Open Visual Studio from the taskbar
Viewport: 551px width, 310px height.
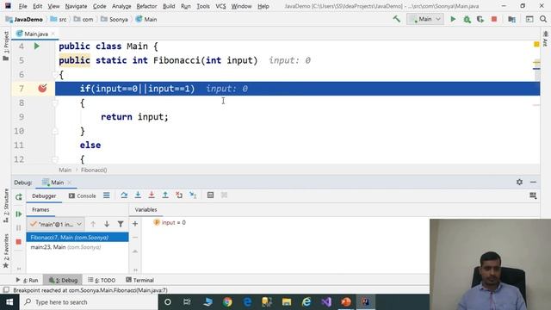pos(326,302)
